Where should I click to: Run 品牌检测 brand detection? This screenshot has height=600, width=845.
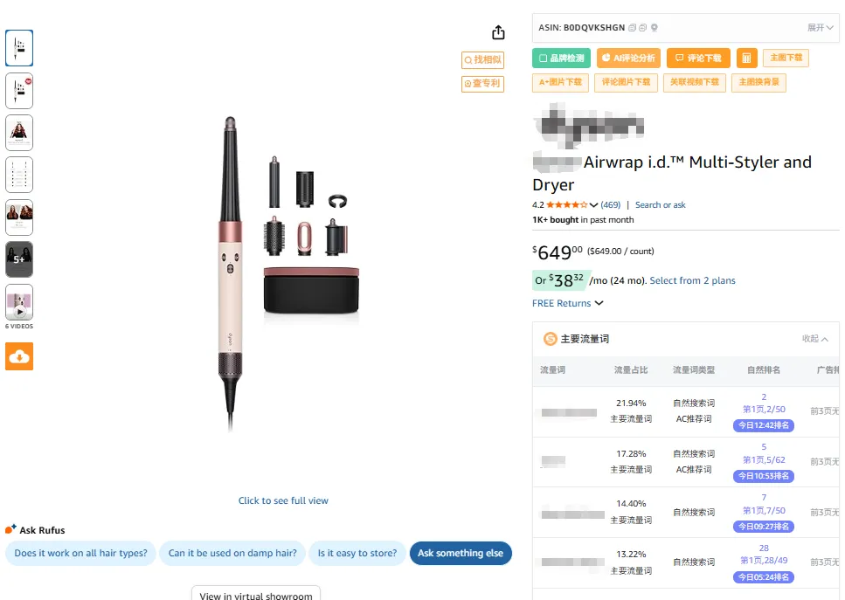coord(560,58)
